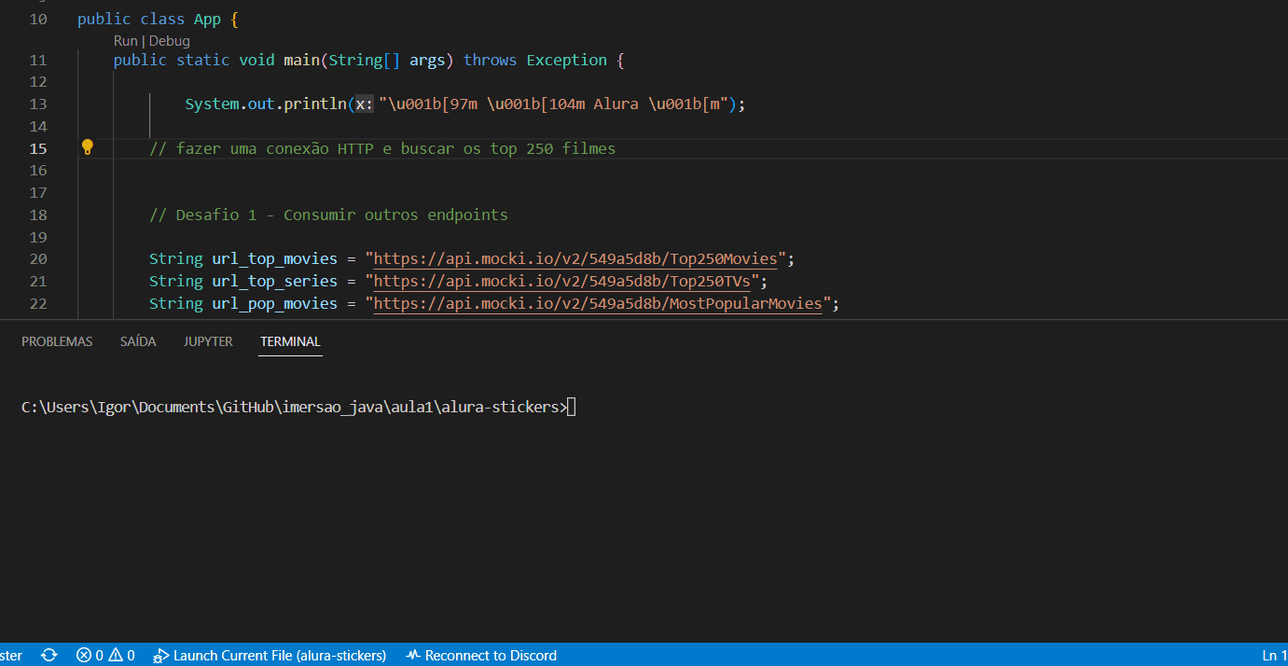Image resolution: width=1288 pixels, height=666 pixels.
Task: Open the JUPYTER tab
Action: [208, 340]
